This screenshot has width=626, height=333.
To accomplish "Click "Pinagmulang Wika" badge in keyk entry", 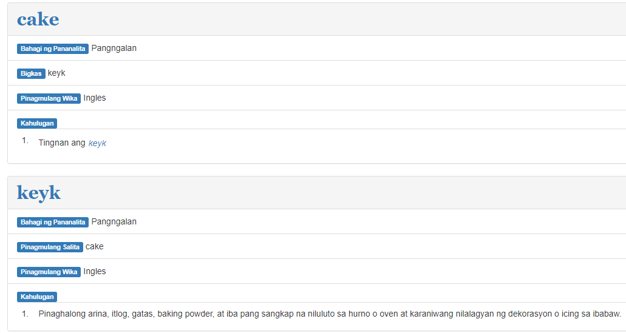I will tap(49, 272).
